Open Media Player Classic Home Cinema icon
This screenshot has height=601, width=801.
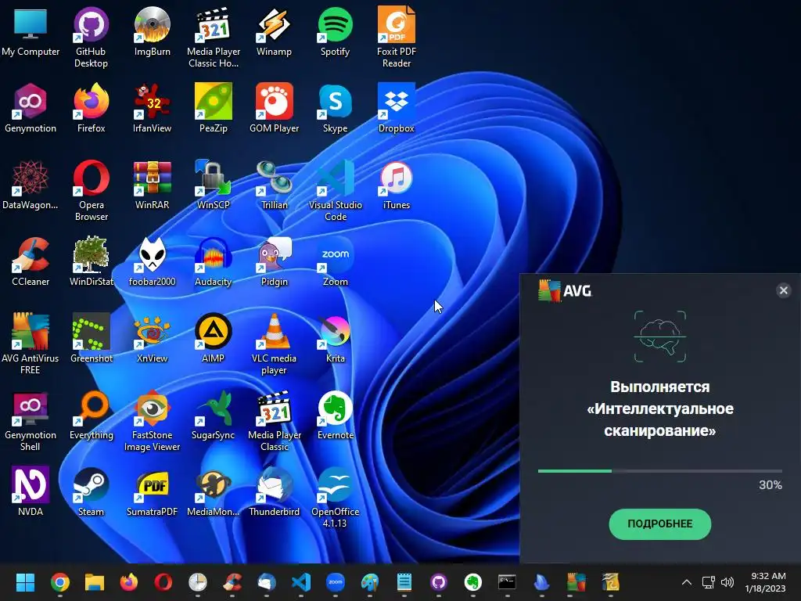[213, 36]
